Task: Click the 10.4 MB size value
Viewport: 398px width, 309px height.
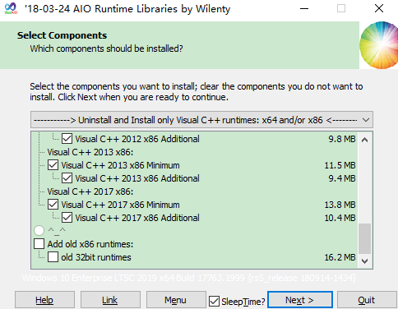Action: (340, 218)
